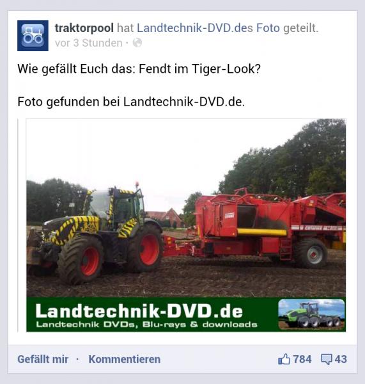The width and height of the screenshot is (365, 384).
Task: Open the traktorpool profile picture
Action: click(33, 35)
